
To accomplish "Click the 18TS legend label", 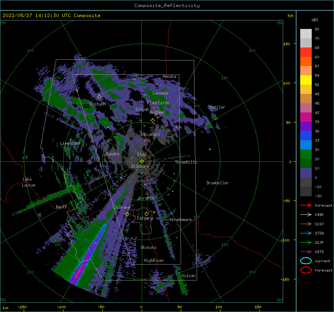I will [x=319, y=252].
